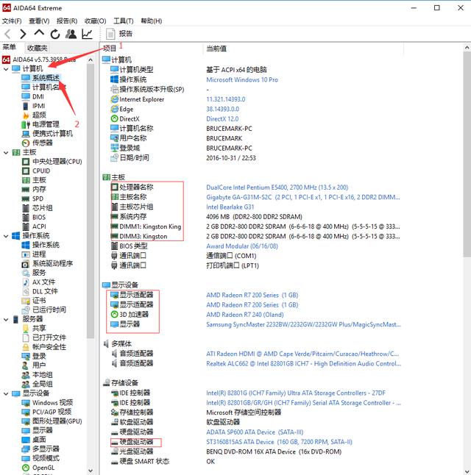
Task: Select the DMI tree item
Action: coord(38,96)
